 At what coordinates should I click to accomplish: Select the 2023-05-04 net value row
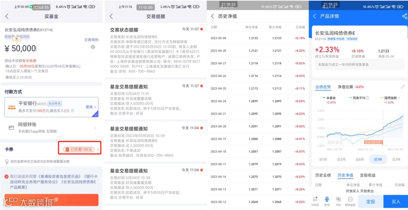pyautogui.click(x=258, y=38)
